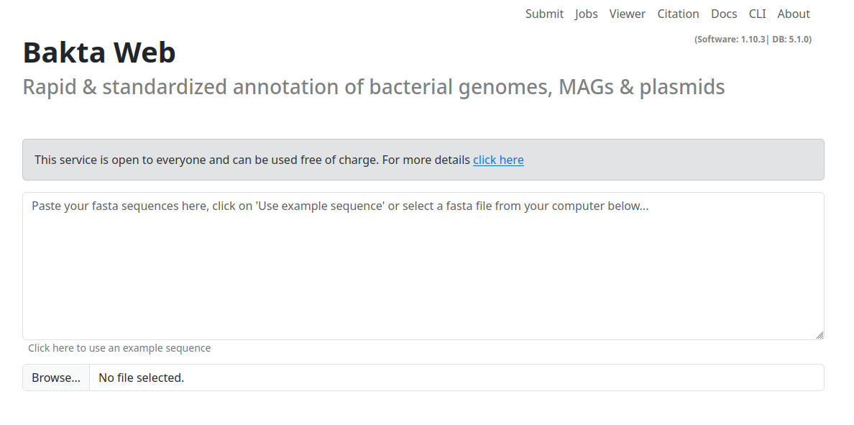
Task: Open the About page
Action: point(794,14)
